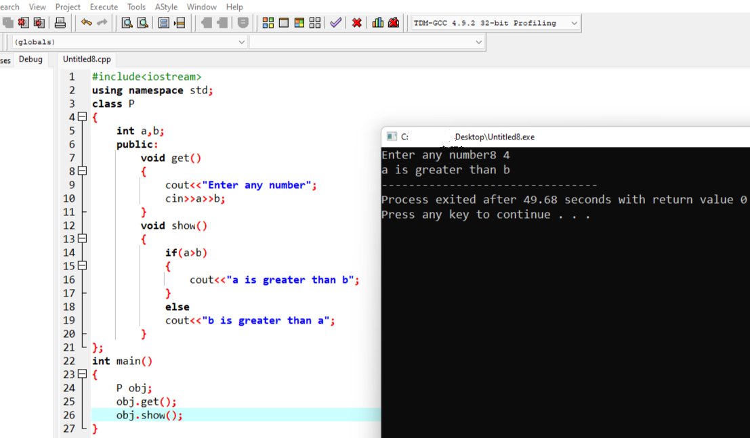Click the Goto Line toolbar icon
The height and width of the screenshot is (438, 750).
[x=180, y=22]
